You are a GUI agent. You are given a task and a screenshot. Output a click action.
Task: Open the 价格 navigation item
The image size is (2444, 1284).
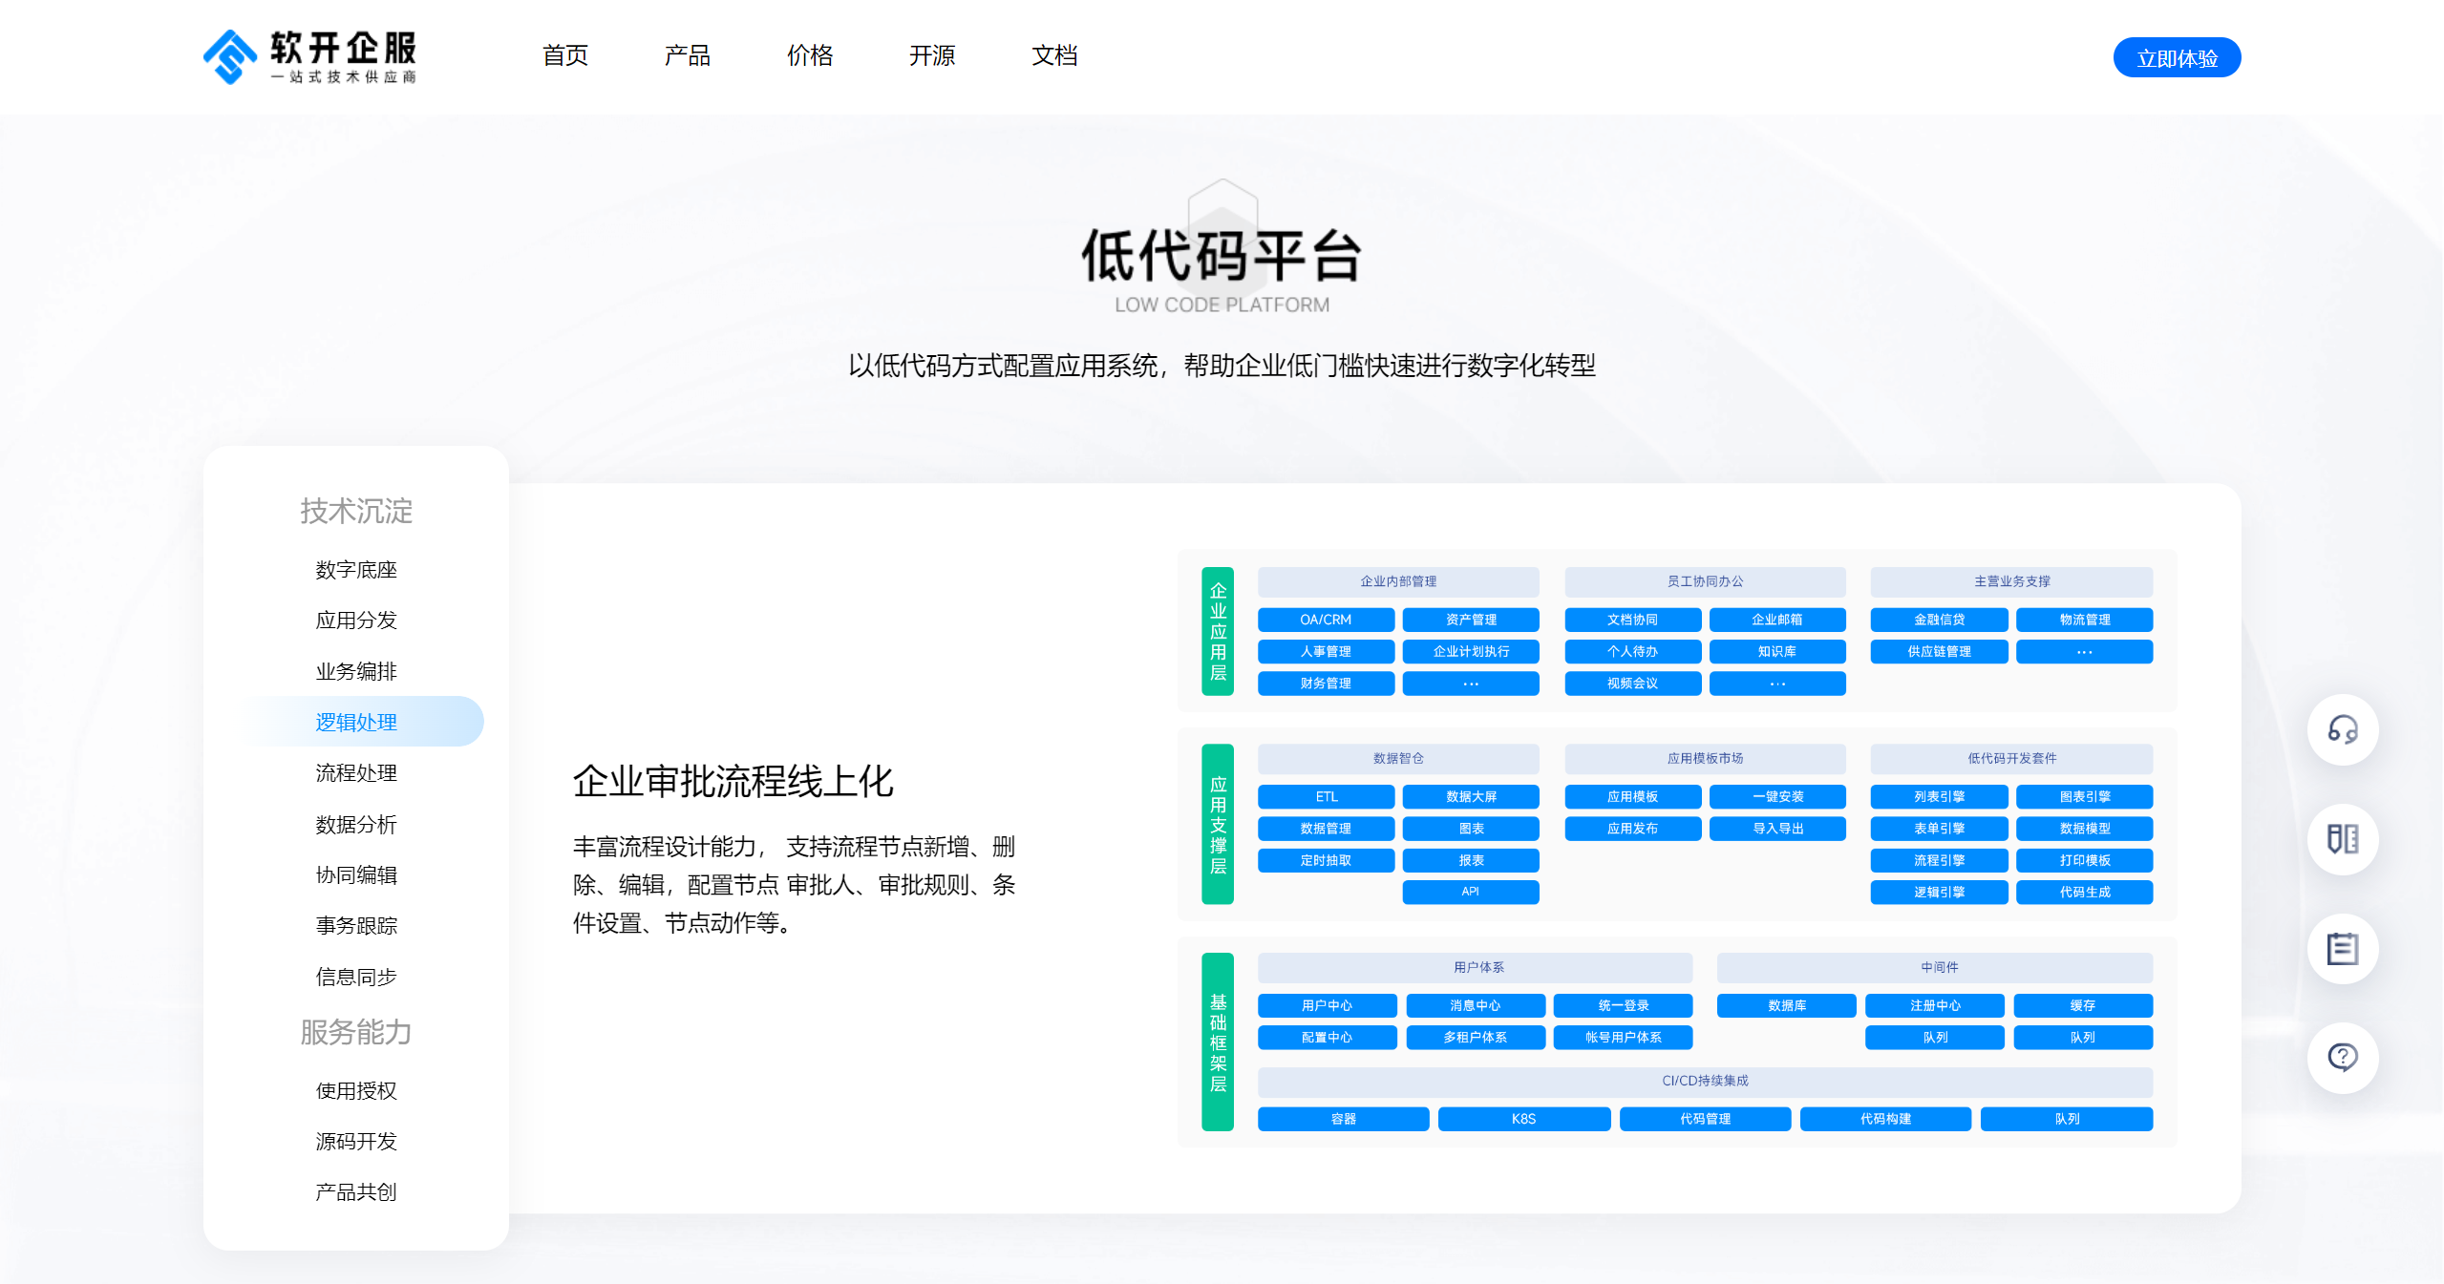tap(809, 56)
